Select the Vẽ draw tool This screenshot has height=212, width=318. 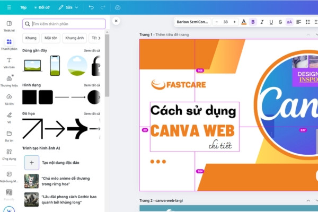point(9,118)
